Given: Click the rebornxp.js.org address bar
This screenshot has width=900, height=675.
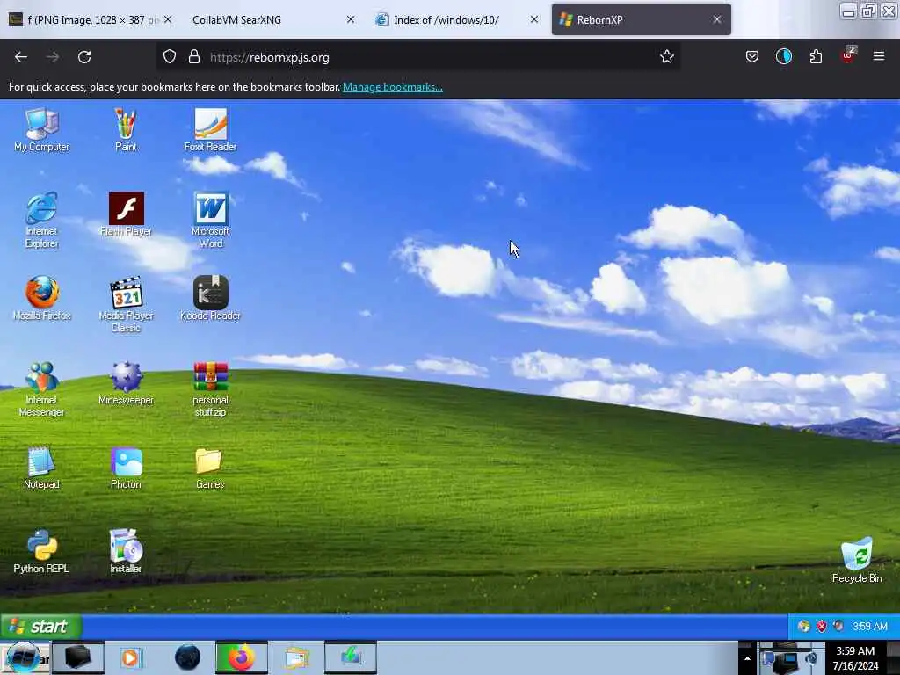Looking at the screenshot, I should pyautogui.click(x=418, y=57).
